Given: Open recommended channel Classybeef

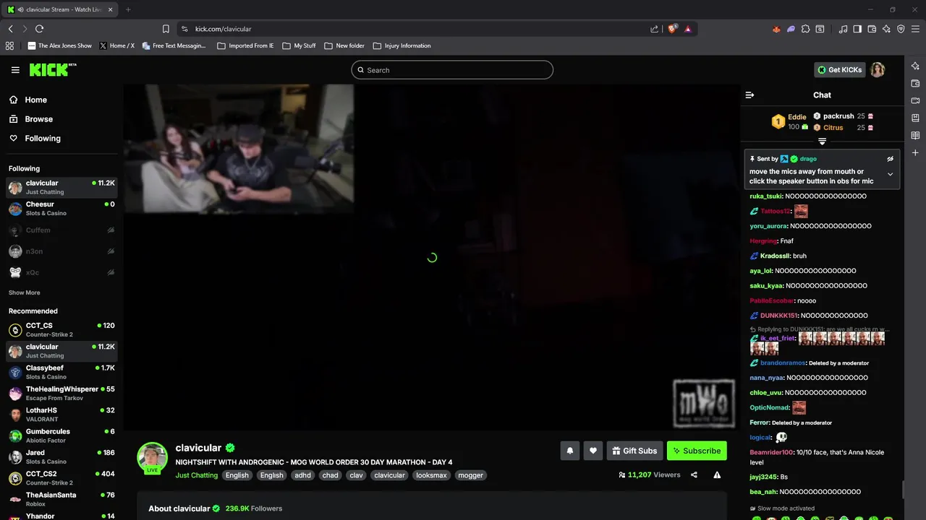Looking at the screenshot, I should 61,372.
